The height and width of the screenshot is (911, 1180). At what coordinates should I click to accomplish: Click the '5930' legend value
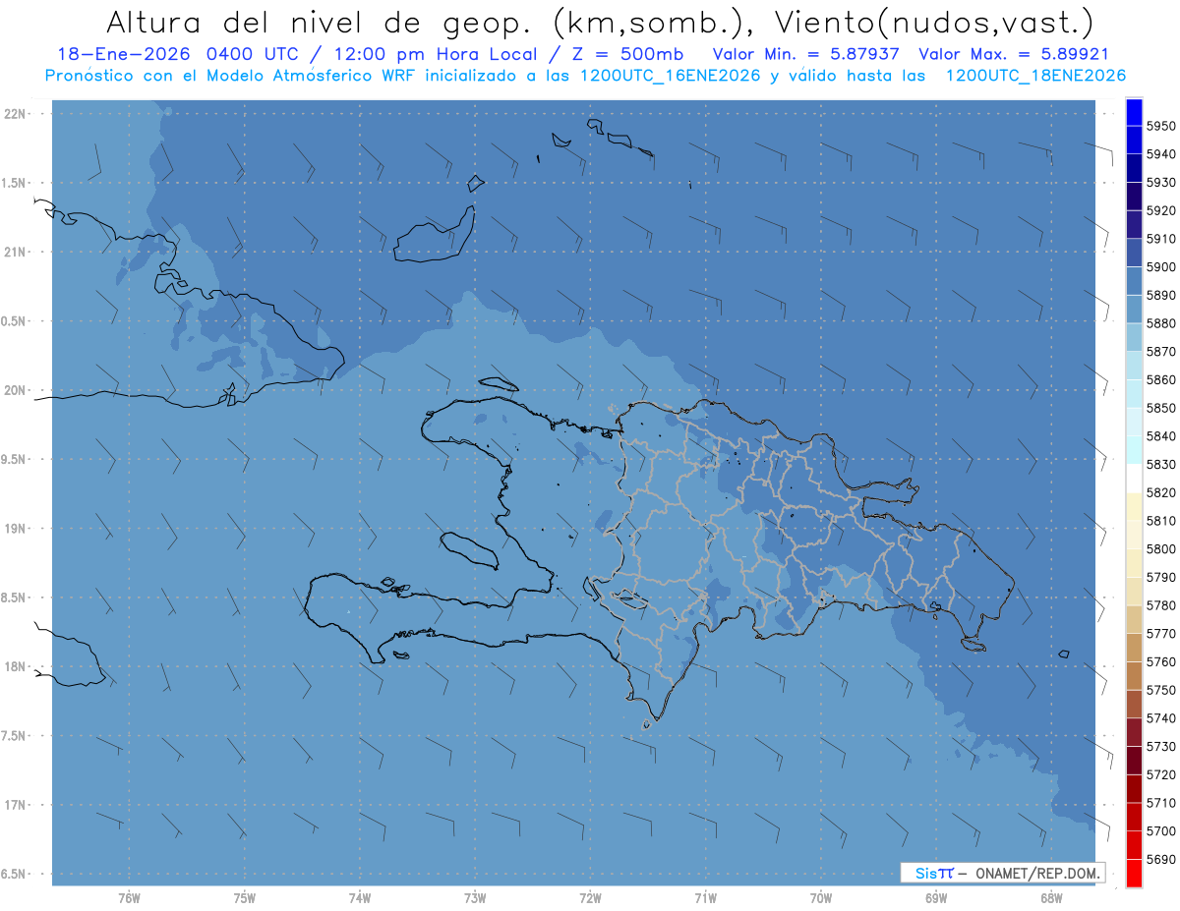click(x=1161, y=183)
